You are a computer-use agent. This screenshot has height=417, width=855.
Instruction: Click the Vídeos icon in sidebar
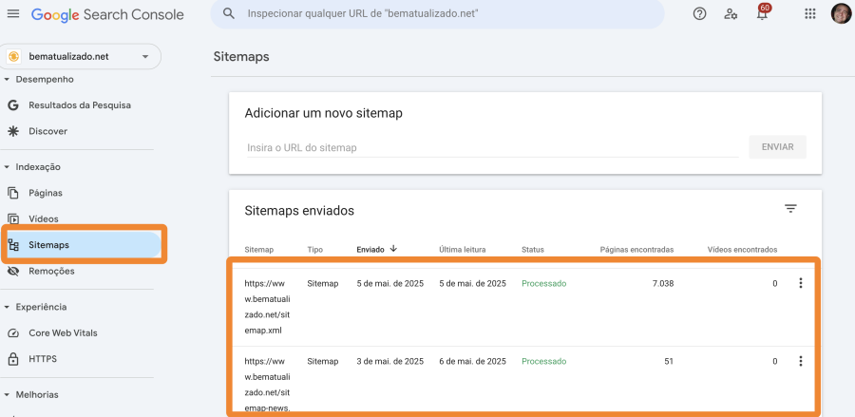point(13,219)
